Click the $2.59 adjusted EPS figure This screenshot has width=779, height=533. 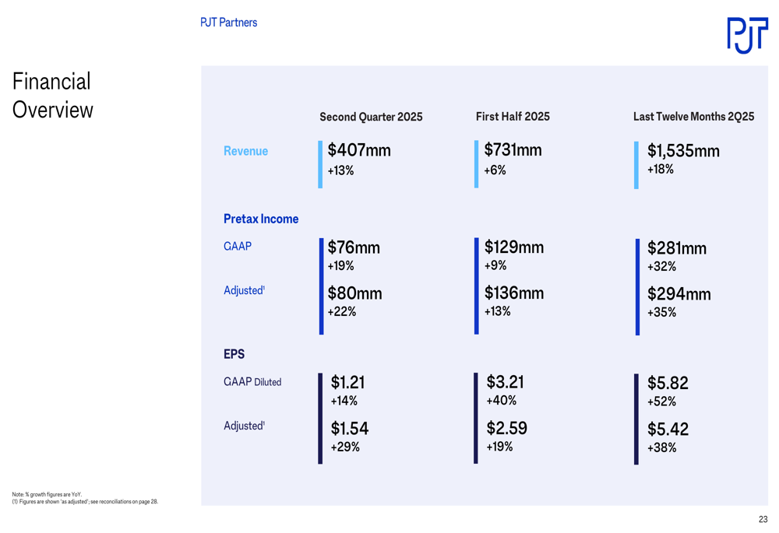pyautogui.click(x=506, y=428)
